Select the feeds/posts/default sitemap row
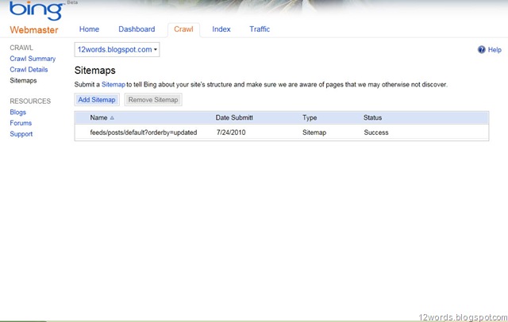This screenshot has width=508, height=322. click(x=282, y=132)
